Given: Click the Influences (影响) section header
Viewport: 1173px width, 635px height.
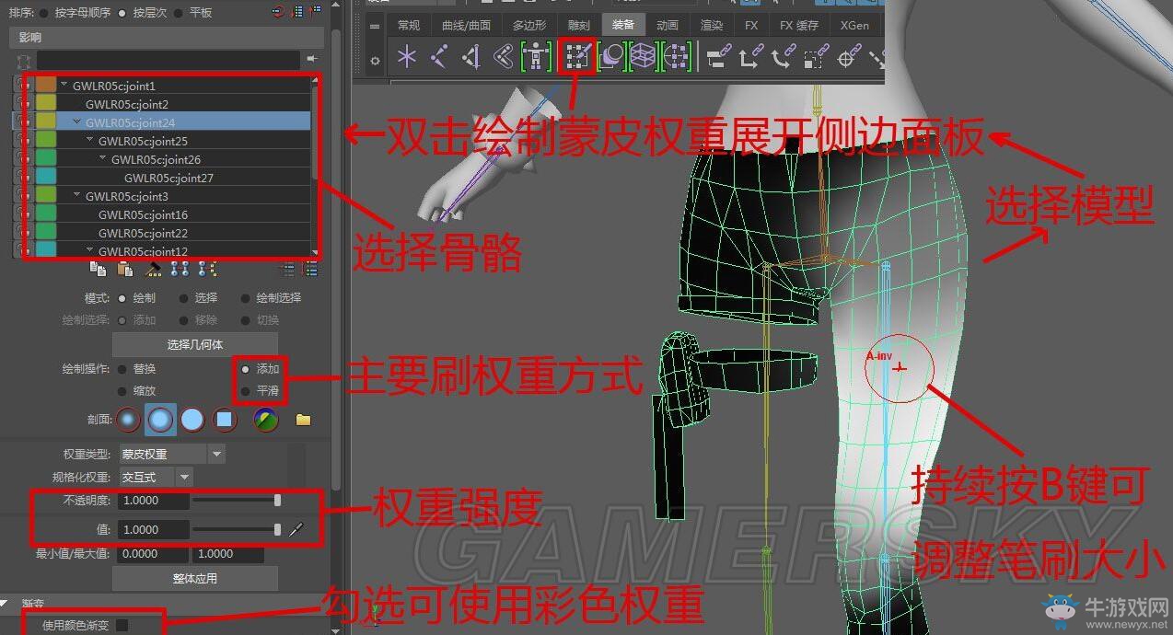Looking at the screenshot, I should (x=166, y=38).
